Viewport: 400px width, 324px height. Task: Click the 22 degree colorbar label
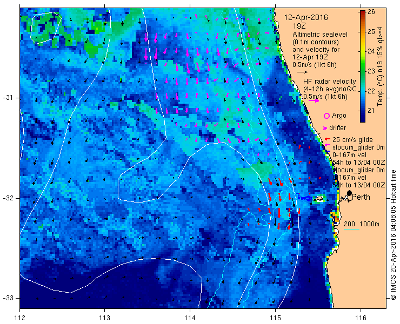371,91
